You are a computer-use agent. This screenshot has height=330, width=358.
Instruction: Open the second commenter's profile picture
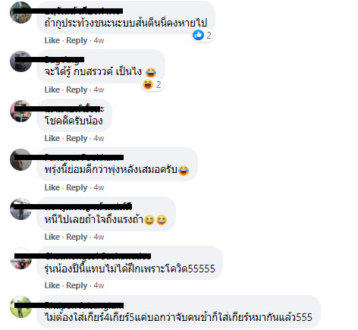click(20, 61)
